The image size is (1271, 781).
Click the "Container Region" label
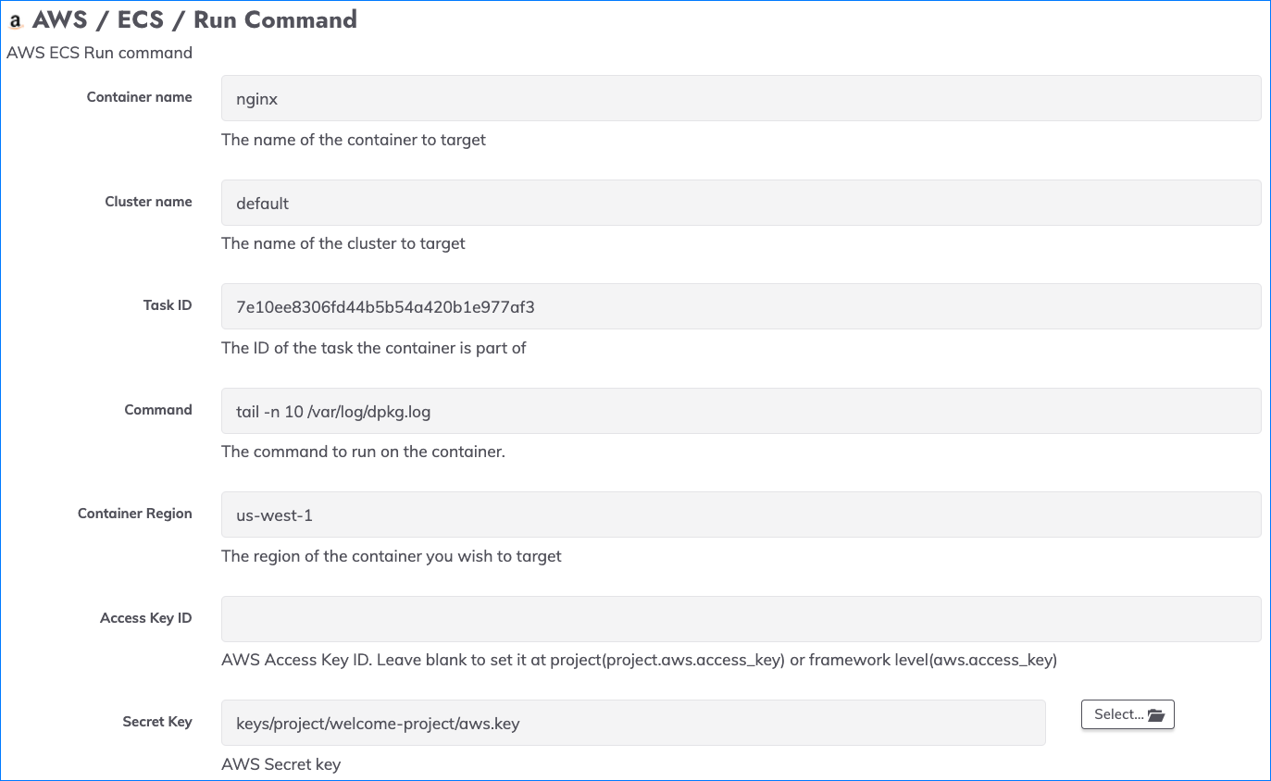[x=135, y=514]
